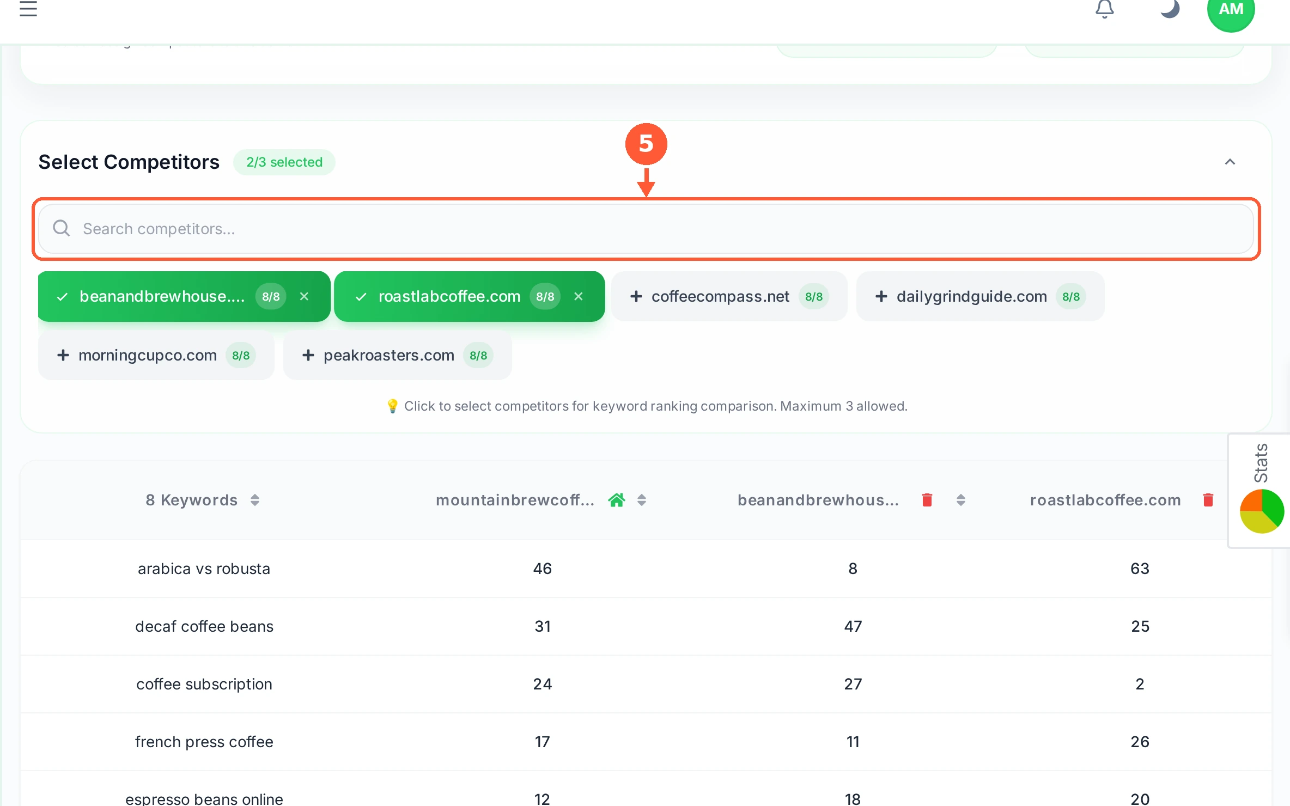Select the espresso beans online keyword
Screen dimensions: 1290x806
click(204, 799)
